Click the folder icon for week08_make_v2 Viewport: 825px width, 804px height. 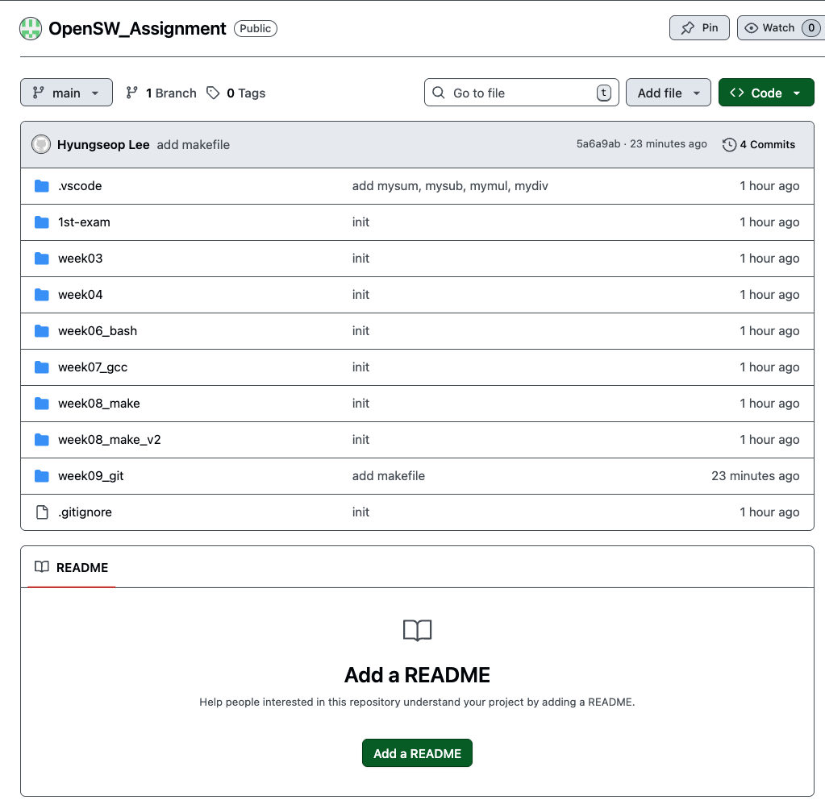[x=42, y=440]
